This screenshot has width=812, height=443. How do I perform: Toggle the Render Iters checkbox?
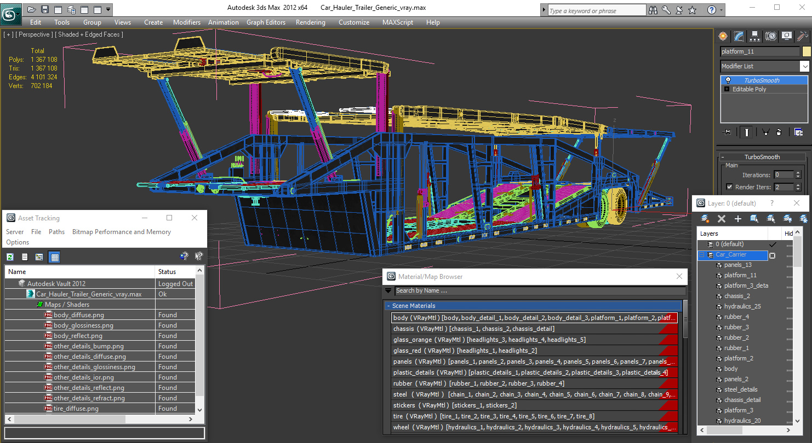(x=729, y=187)
